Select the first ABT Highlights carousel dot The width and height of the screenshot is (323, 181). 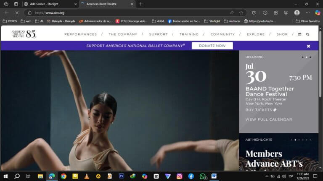click(x=291, y=140)
